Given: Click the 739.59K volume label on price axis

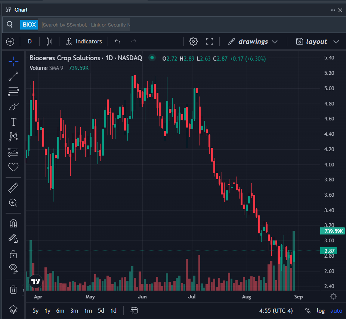Looking at the screenshot, I should [333, 231].
